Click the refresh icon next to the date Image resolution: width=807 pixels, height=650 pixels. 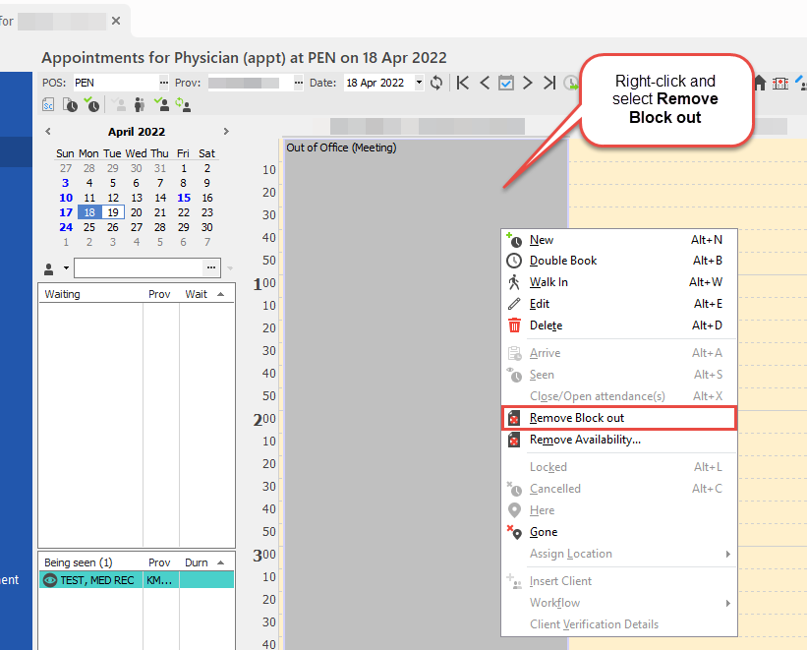[435, 83]
